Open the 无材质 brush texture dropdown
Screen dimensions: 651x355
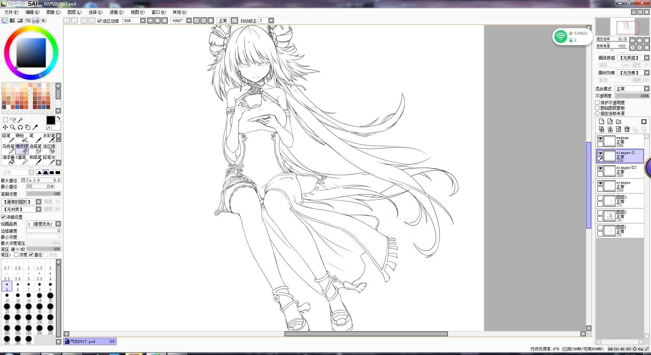[x=38, y=209]
